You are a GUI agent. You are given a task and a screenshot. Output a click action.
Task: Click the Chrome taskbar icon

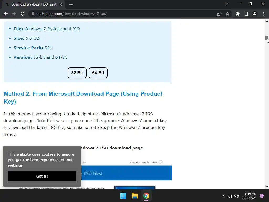(x=146, y=196)
